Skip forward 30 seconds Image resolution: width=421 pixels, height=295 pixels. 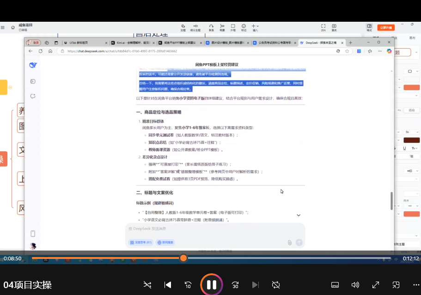(x=235, y=285)
